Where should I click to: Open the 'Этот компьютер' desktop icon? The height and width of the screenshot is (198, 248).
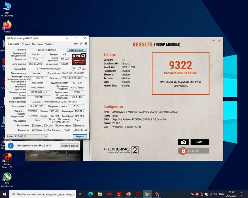pos(7,9)
